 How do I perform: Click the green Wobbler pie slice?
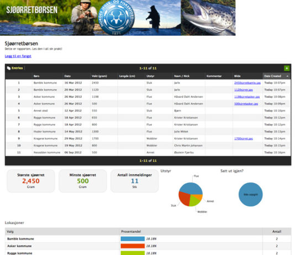pyautogui.click(x=194, y=201)
